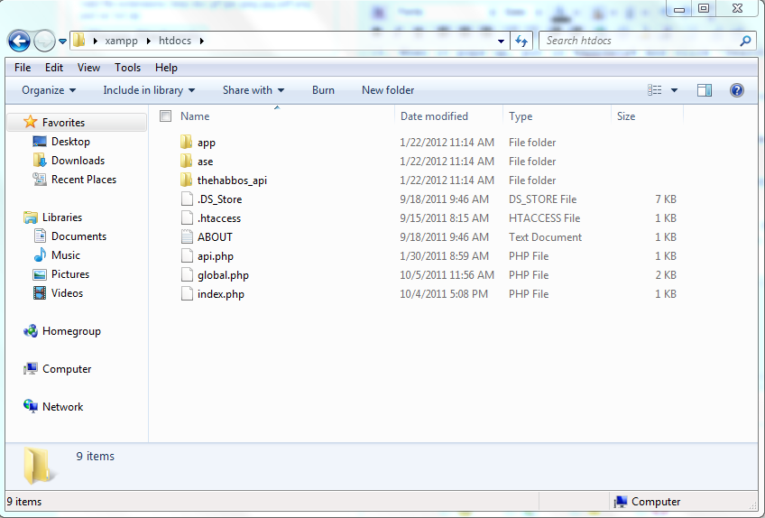Open the Tools menu

click(x=127, y=68)
